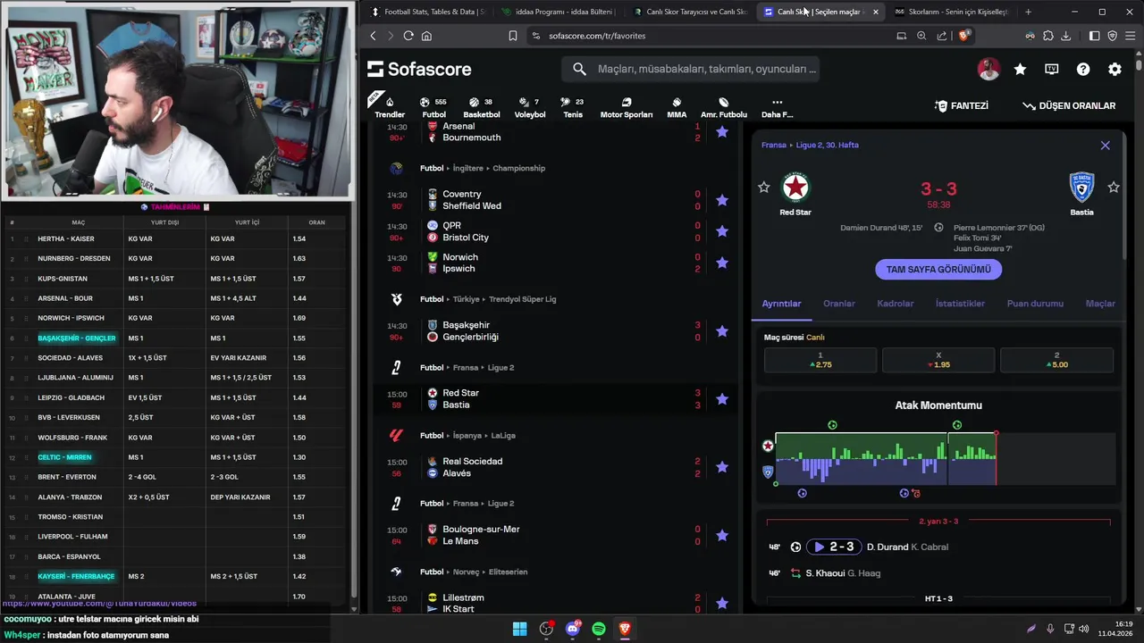
Task: Open browser home page button
Action: (426, 36)
